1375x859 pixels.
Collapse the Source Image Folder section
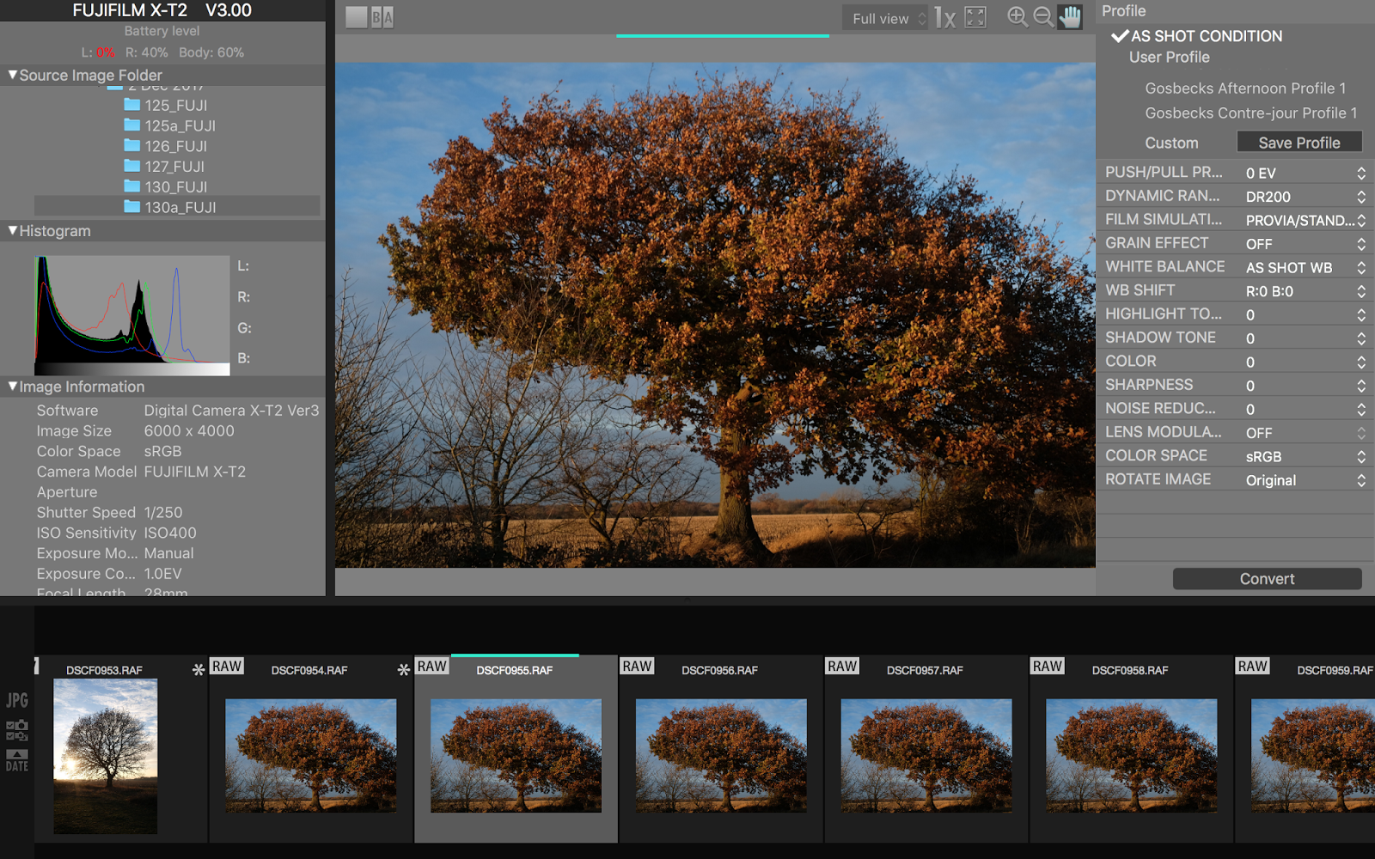[x=13, y=75]
